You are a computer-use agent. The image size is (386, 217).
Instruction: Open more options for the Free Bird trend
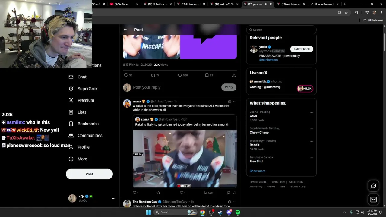coord(311,158)
